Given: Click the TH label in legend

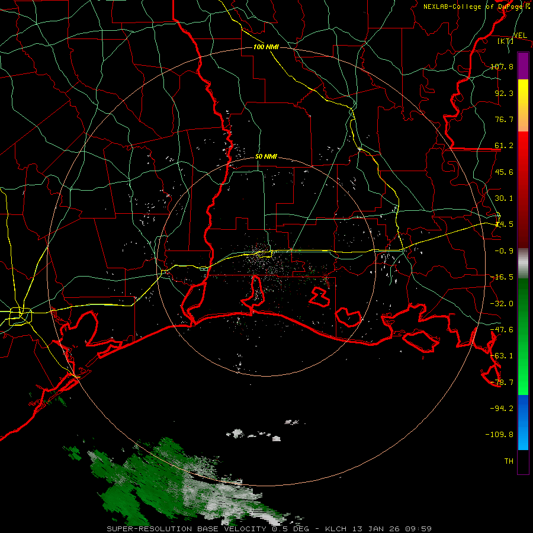Looking at the screenshot, I should pyautogui.click(x=509, y=461).
